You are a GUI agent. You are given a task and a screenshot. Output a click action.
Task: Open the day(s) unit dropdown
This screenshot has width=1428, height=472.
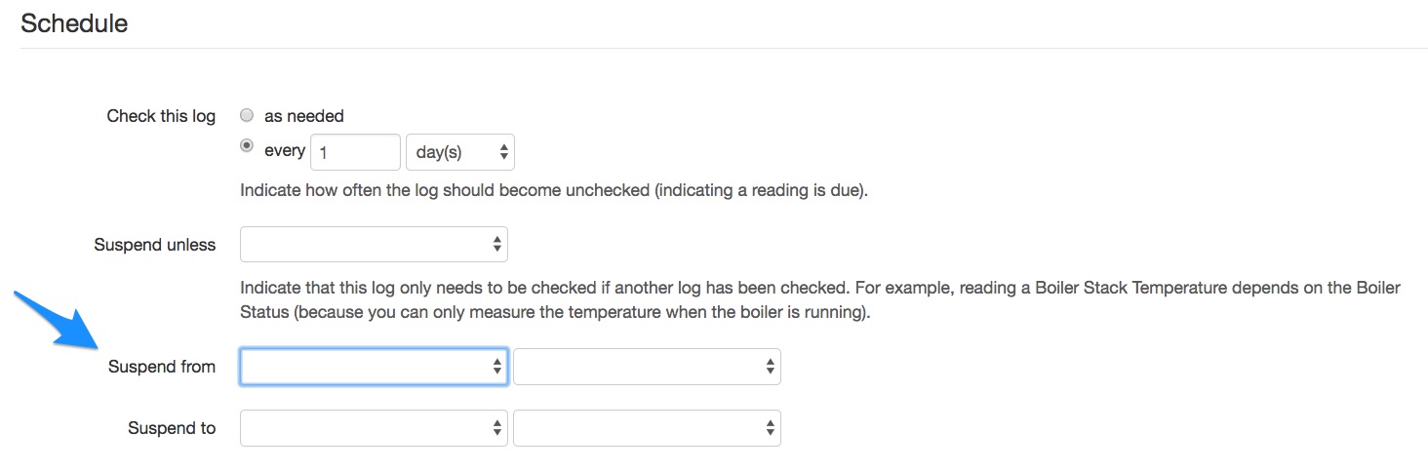point(459,152)
